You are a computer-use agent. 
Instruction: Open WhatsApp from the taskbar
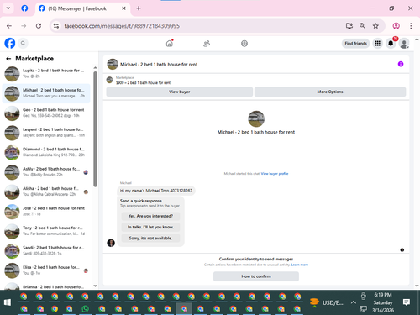[x=85, y=309]
